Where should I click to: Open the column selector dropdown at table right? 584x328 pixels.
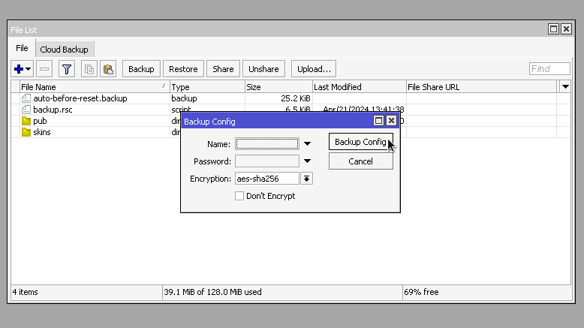click(565, 87)
